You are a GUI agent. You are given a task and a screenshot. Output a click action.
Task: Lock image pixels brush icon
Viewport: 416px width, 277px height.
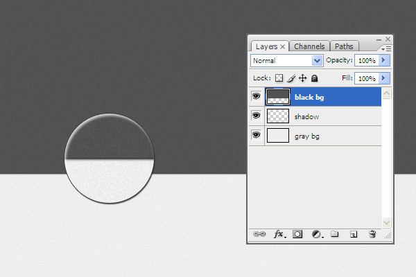[x=291, y=78]
